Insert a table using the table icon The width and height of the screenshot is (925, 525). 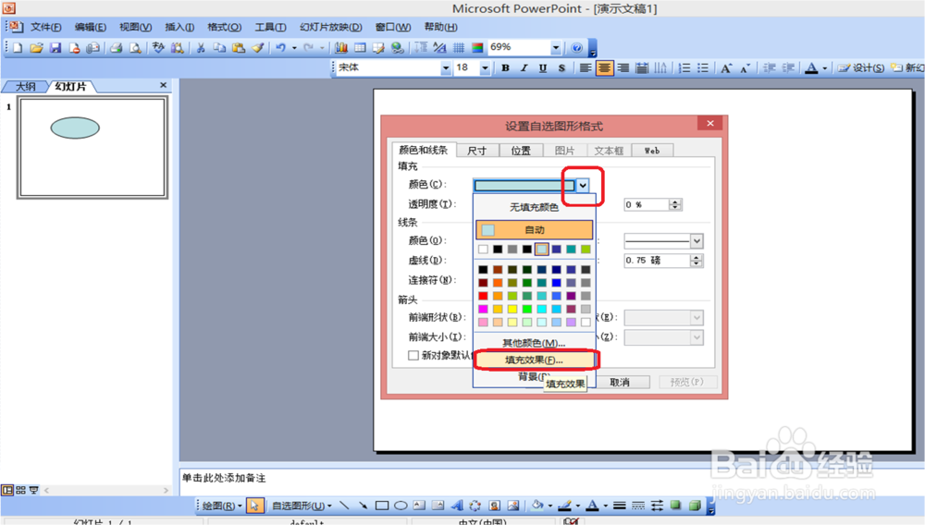(360, 48)
